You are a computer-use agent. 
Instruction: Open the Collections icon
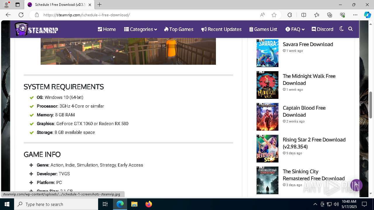330,15
